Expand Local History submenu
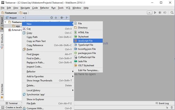Viewport: 175px width, 110px height. click(x=48, y=90)
